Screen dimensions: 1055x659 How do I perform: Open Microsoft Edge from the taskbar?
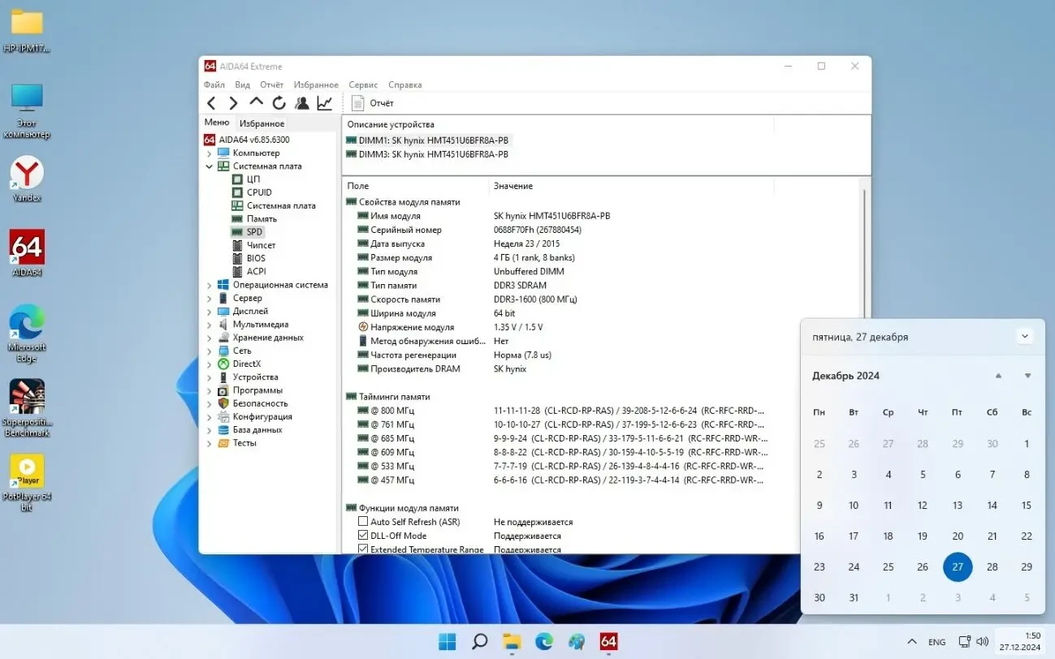[x=543, y=641]
